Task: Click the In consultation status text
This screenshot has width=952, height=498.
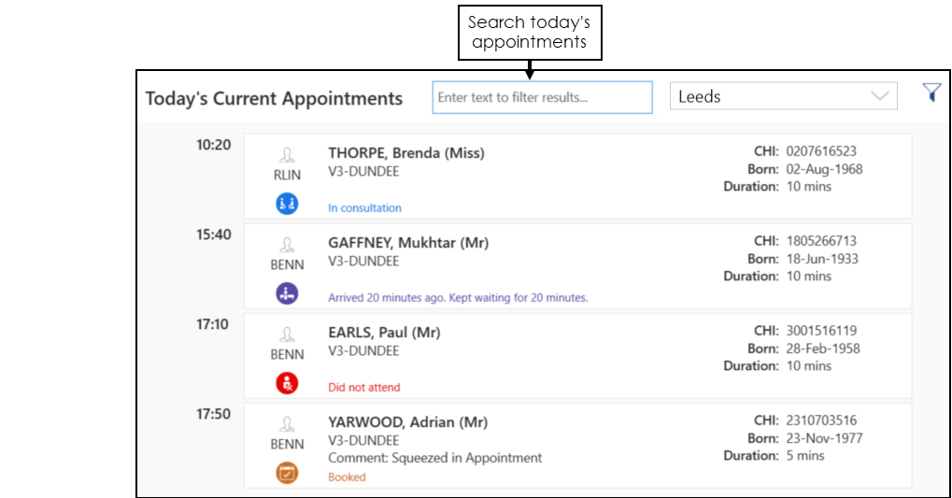Action: pyautogui.click(x=364, y=208)
